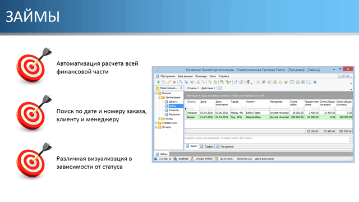Select Клиенты in the module tree

coord(174,110)
